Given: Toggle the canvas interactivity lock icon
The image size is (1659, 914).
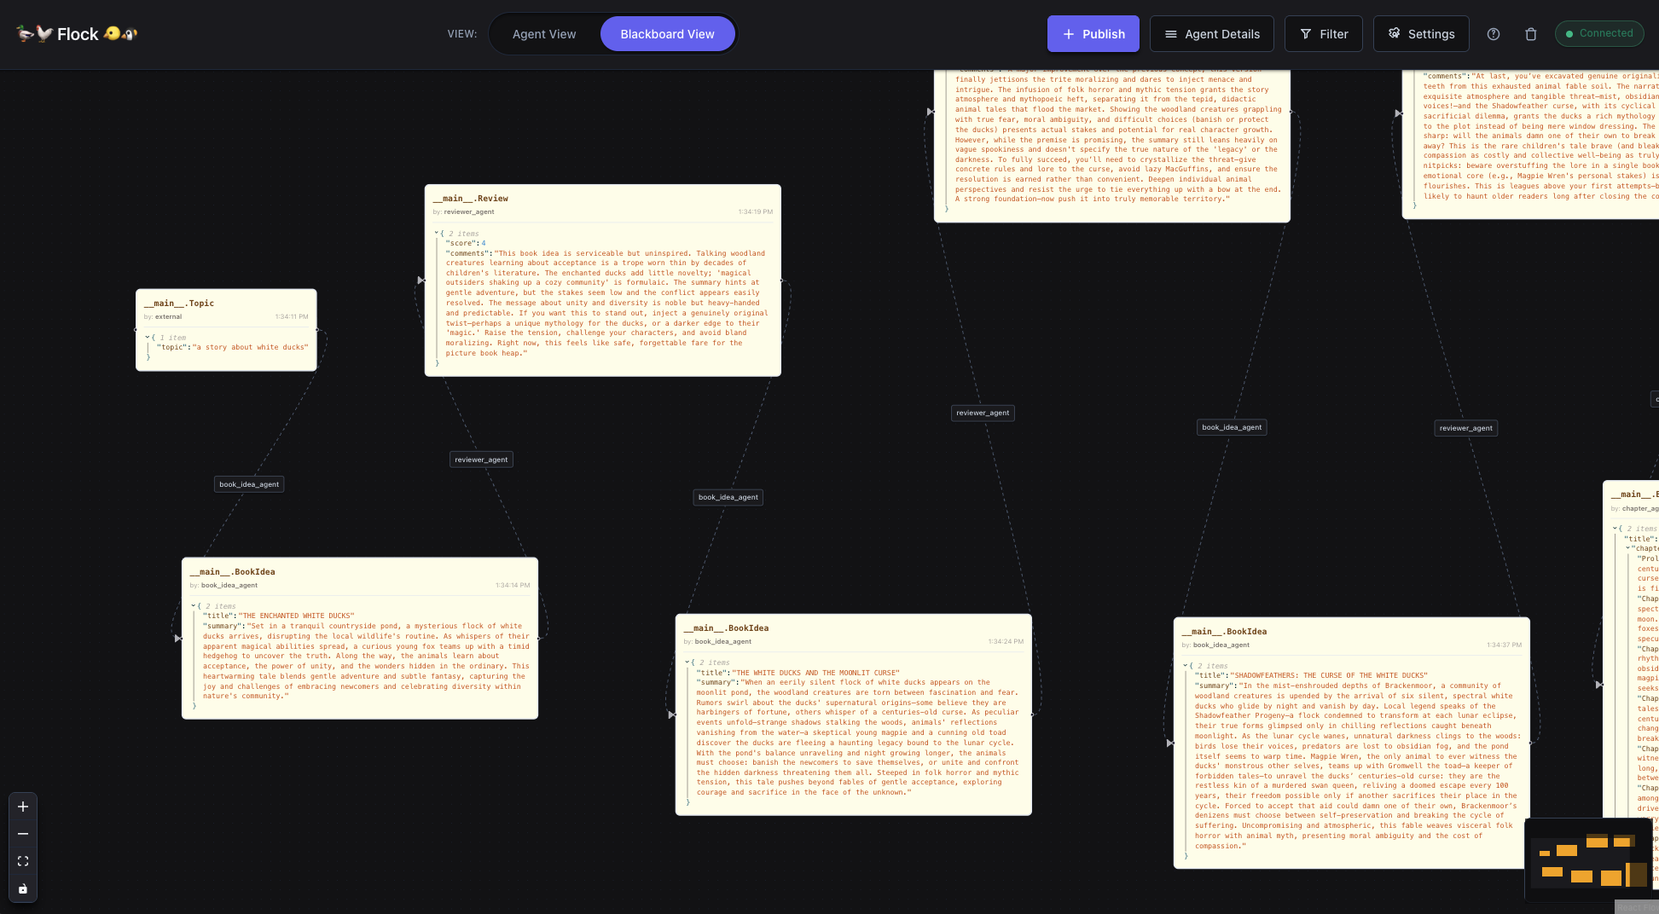Looking at the screenshot, I should point(23,888).
